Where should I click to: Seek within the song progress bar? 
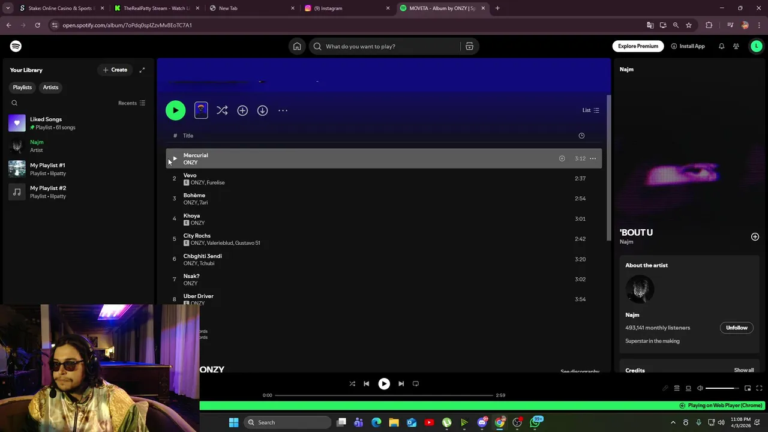click(384, 395)
